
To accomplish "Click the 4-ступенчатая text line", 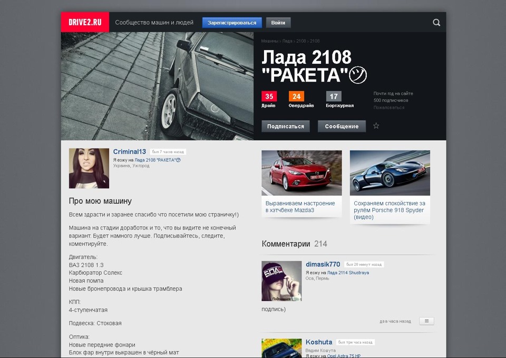I will point(88,310).
